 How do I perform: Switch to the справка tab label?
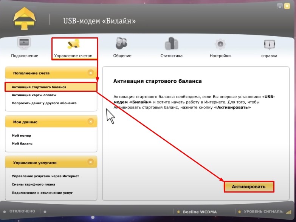269,56
